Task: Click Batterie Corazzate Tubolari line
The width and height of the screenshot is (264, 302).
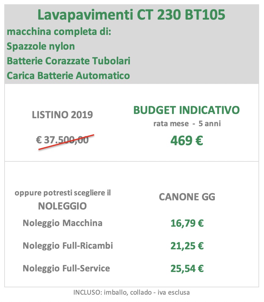Action: pos(68,61)
